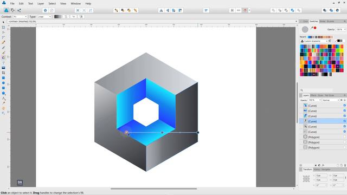Screen dimensions: 347x195
Task: Open the Swatches panel options menu
Action: click(345, 21)
